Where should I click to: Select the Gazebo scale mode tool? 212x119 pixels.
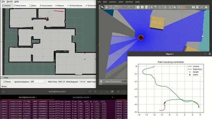pyautogui.click(x=115, y=7)
